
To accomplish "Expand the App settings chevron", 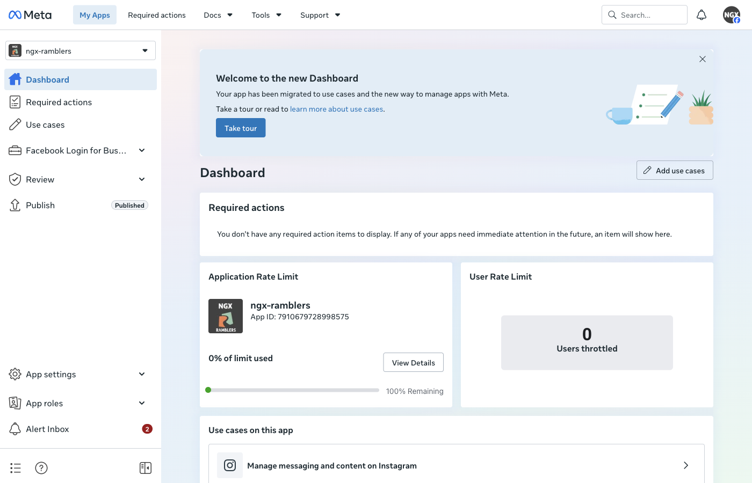I will (x=142, y=374).
